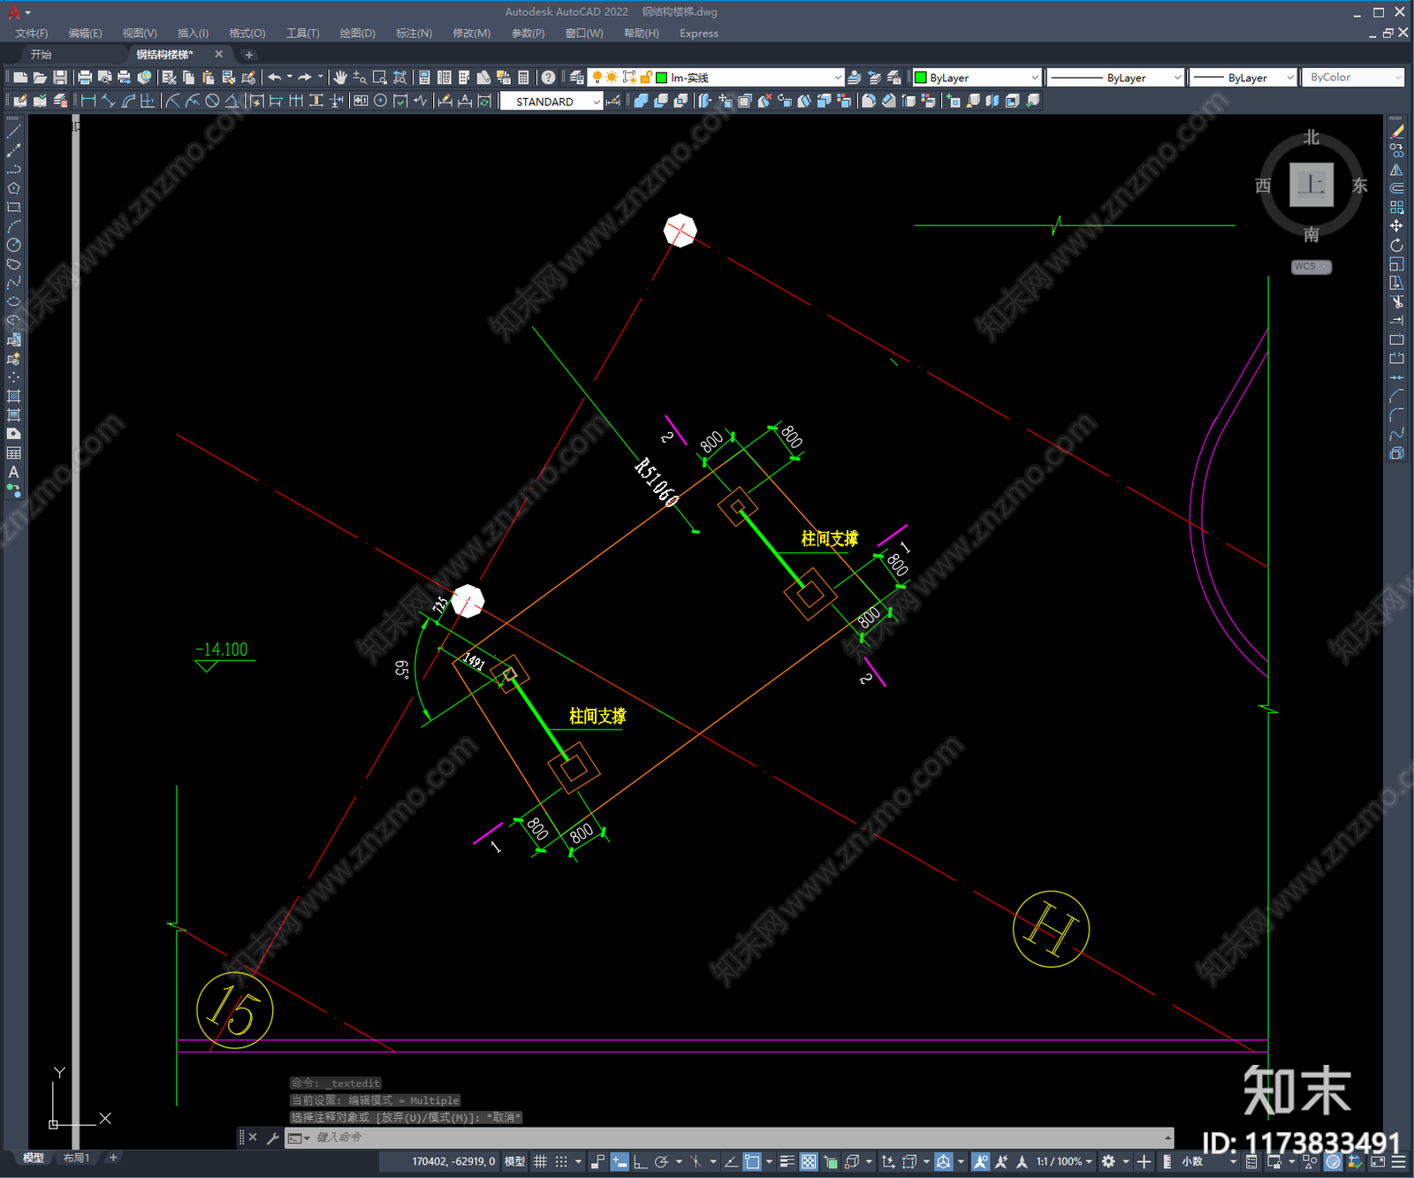This screenshot has width=1414, height=1178.
Task: Open the 绘图(D) menu
Action: pos(357,34)
